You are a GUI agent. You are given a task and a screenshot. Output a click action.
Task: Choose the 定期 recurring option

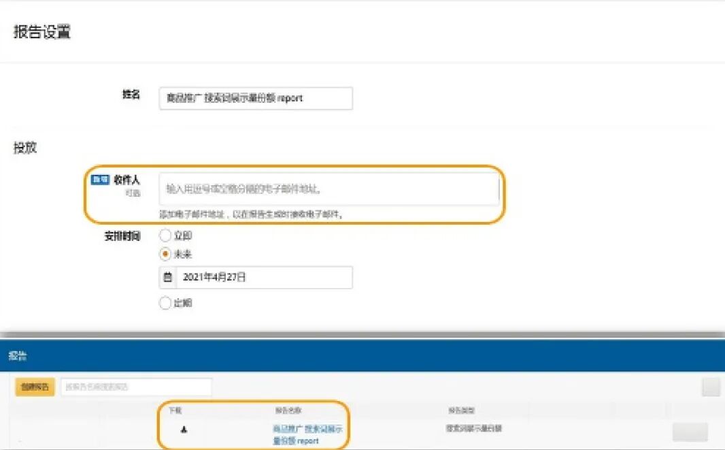coord(165,302)
